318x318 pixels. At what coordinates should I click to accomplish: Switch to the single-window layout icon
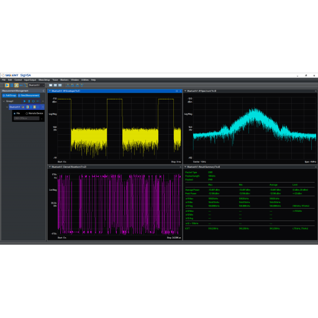pos(51,85)
